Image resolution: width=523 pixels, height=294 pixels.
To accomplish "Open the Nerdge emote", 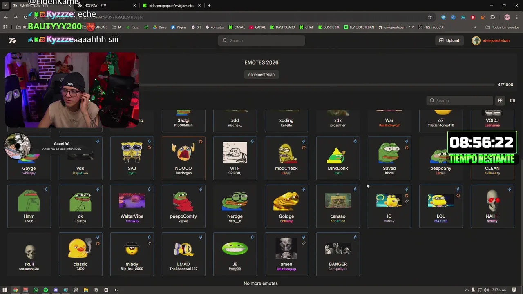I will (x=235, y=206).
